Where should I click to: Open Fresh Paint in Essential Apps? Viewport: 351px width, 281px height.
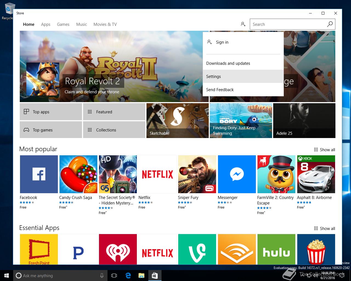[39, 249]
